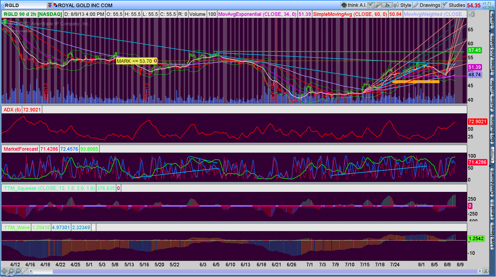Click the MovAvgWeighted study label
The height and width of the screenshot is (277, 496).
pyautogui.click(x=435, y=14)
